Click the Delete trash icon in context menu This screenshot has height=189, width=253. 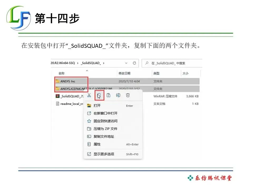click(128, 95)
